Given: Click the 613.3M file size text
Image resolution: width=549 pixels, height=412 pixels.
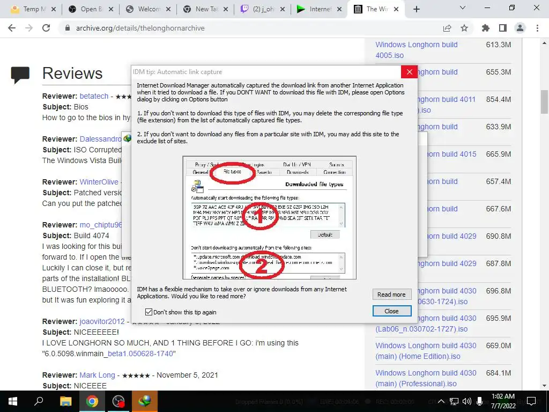Looking at the screenshot, I should [x=498, y=45].
